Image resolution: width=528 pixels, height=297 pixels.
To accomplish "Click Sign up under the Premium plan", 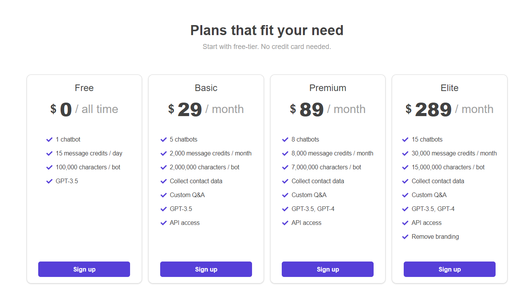I will coord(328,269).
